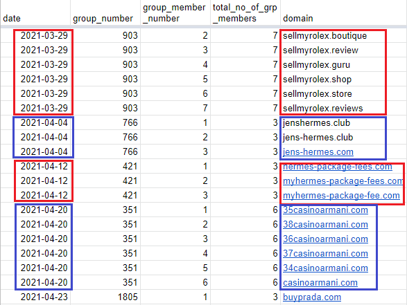Click the 38casinoarmani.com link

[325, 225]
